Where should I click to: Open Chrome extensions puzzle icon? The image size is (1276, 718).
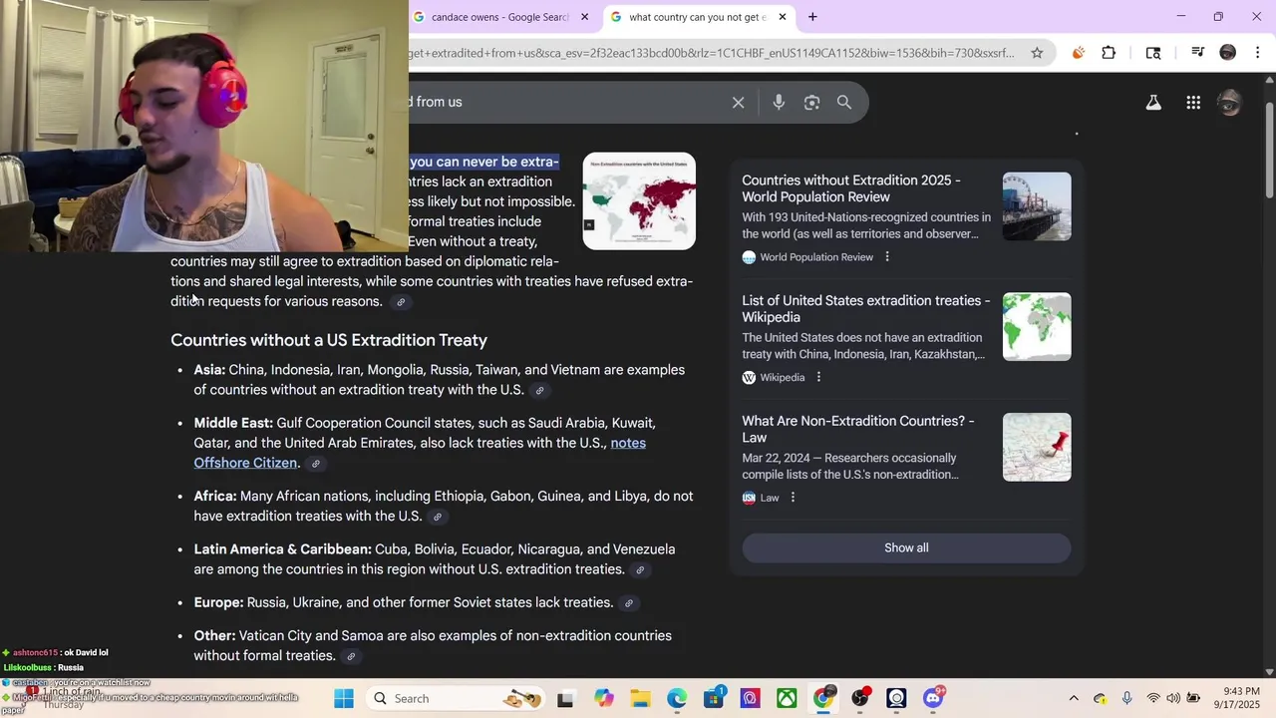(x=1109, y=53)
